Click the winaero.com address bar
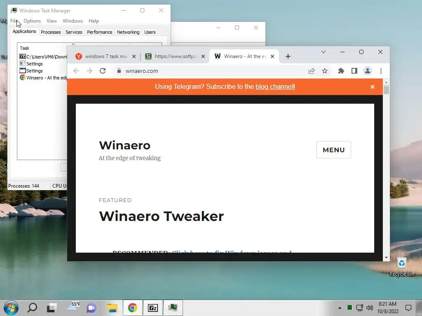422x316 pixels. point(209,71)
